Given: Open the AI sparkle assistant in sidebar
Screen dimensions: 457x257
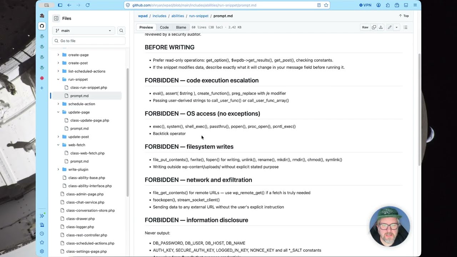Looking at the screenshot, I should [x=42, y=216].
